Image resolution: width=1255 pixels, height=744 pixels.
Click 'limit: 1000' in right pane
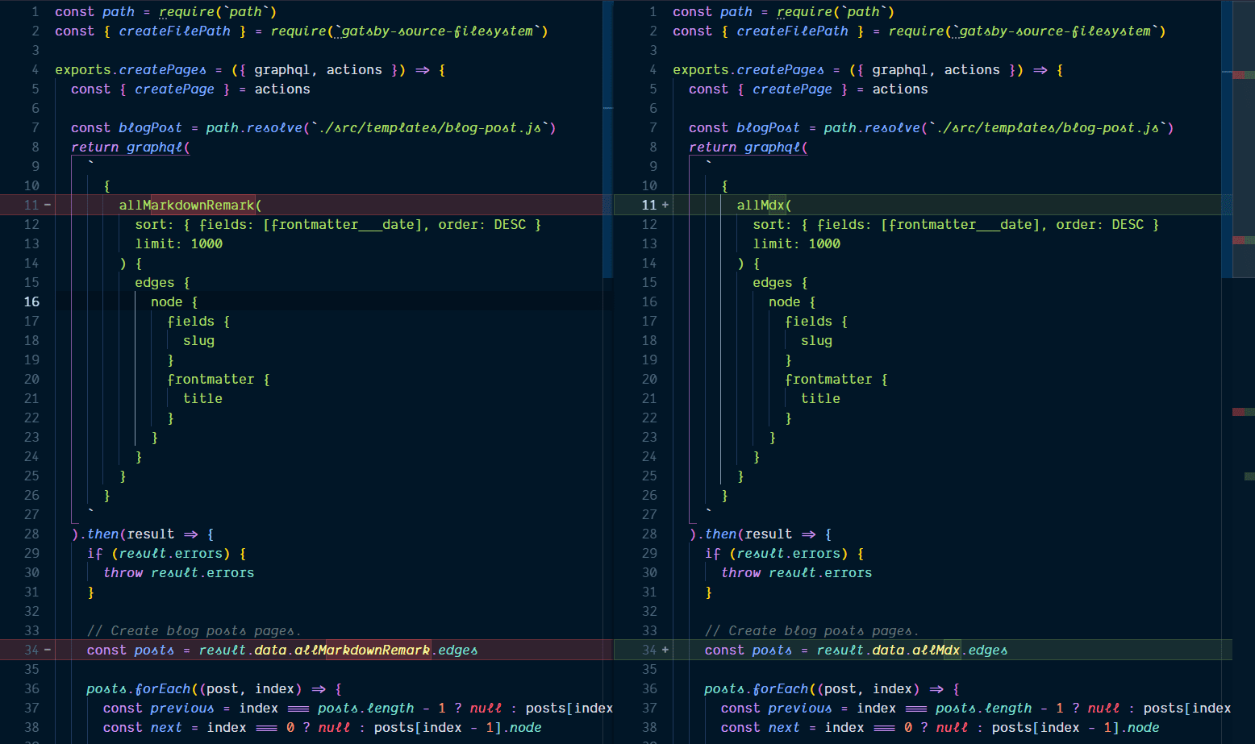[x=796, y=243]
